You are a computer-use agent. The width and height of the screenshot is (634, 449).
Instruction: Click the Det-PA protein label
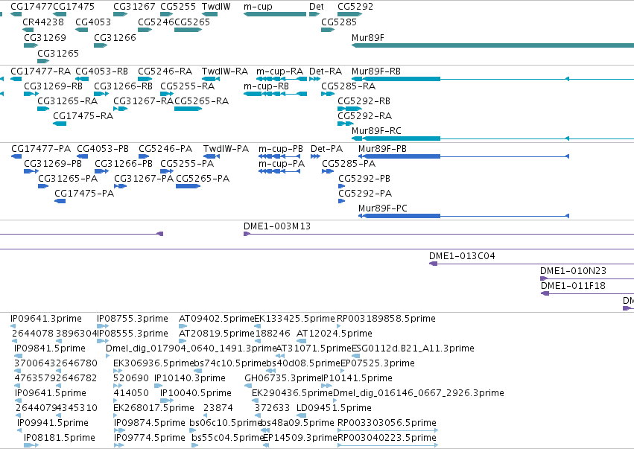click(326, 149)
